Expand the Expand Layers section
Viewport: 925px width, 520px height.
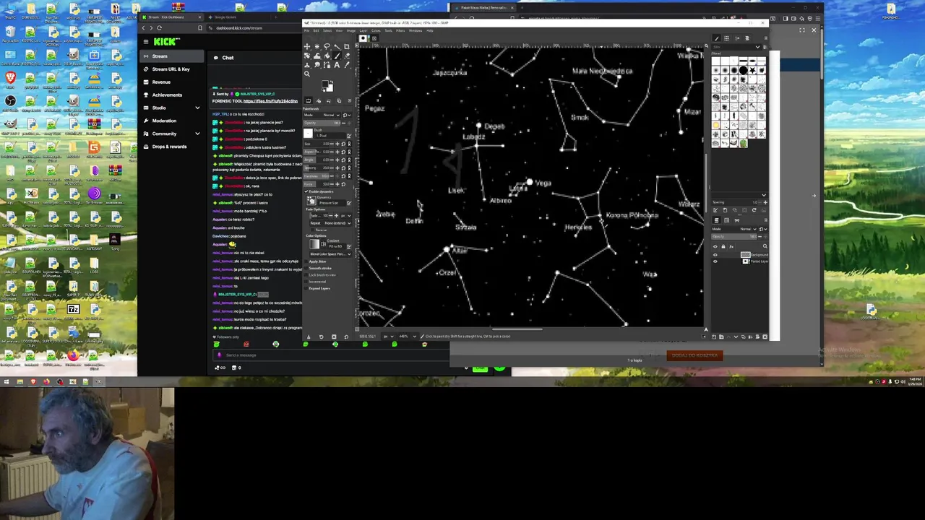pyautogui.click(x=306, y=288)
